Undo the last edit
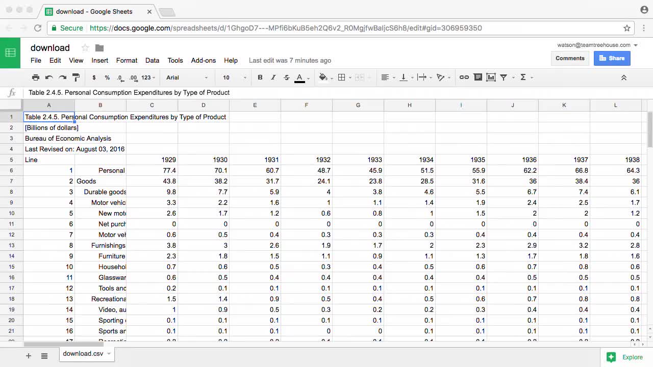The height and width of the screenshot is (367, 653). coord(49,77)
